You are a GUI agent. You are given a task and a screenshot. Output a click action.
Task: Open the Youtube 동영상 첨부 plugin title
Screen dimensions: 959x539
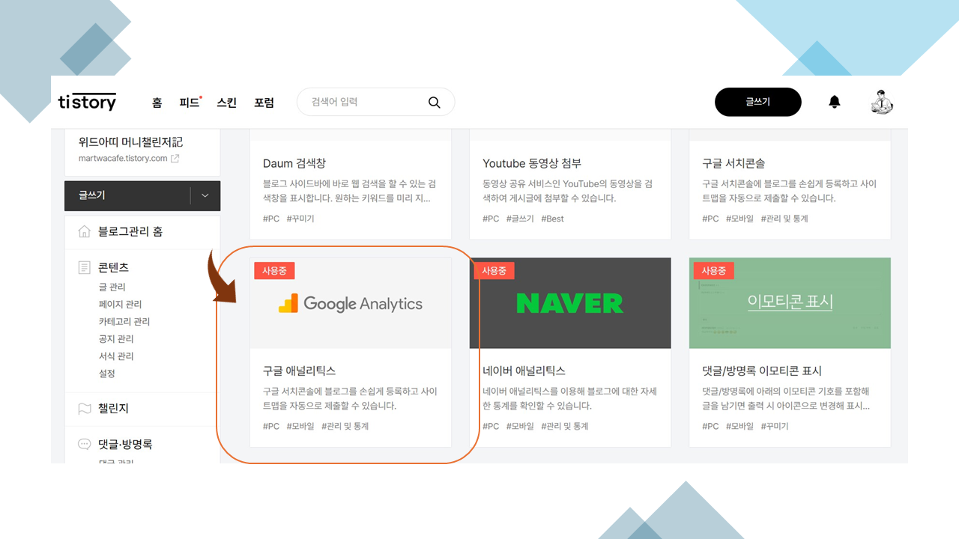532,163
